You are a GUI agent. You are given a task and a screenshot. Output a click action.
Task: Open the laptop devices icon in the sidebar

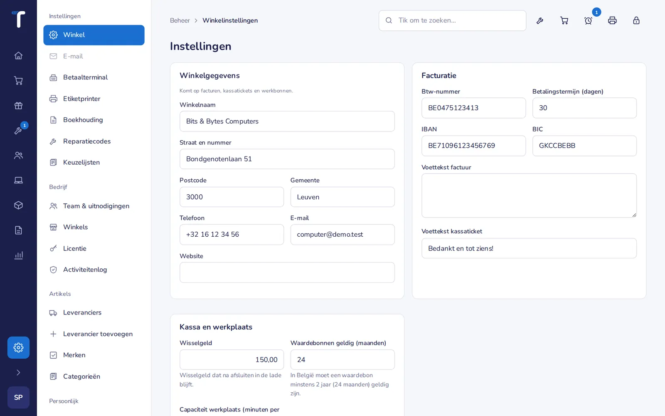(x=18, y=181)
